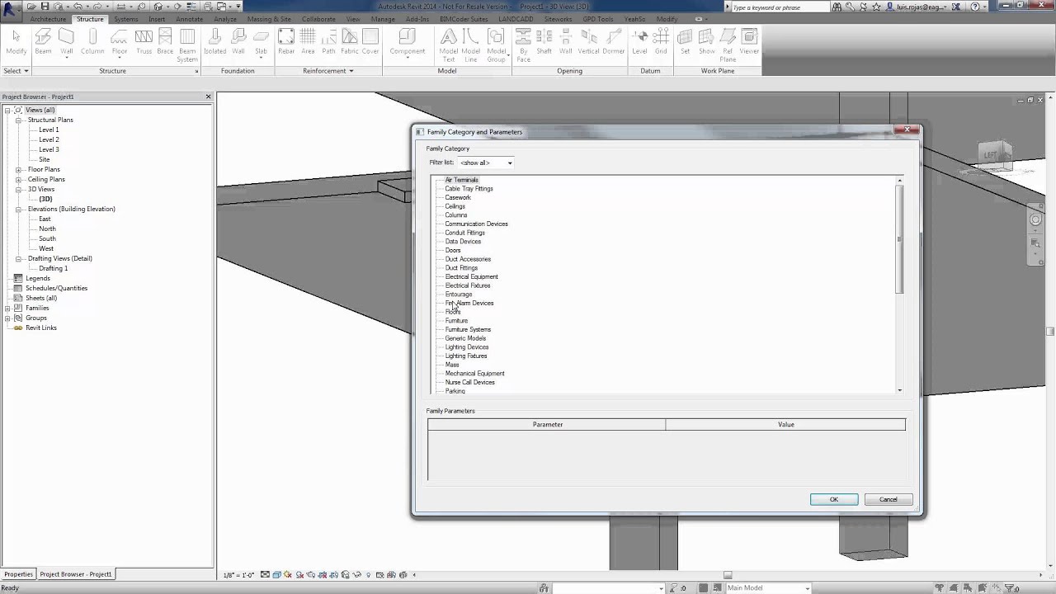Select the Model Text tool
1056x594 pixels.
pos(448,45)
